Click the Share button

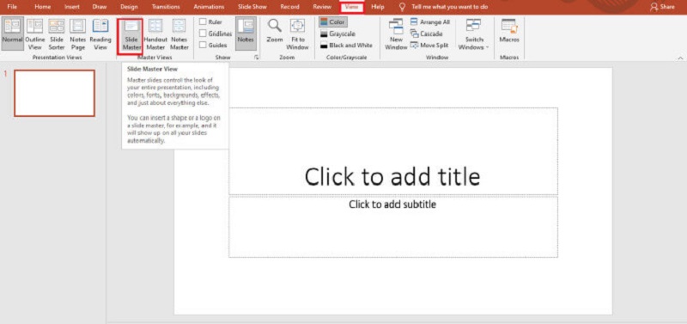662,7
